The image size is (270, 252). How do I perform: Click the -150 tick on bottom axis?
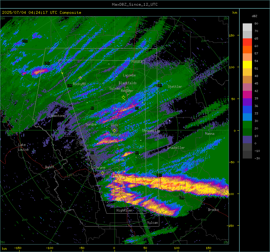coord(18,248)
